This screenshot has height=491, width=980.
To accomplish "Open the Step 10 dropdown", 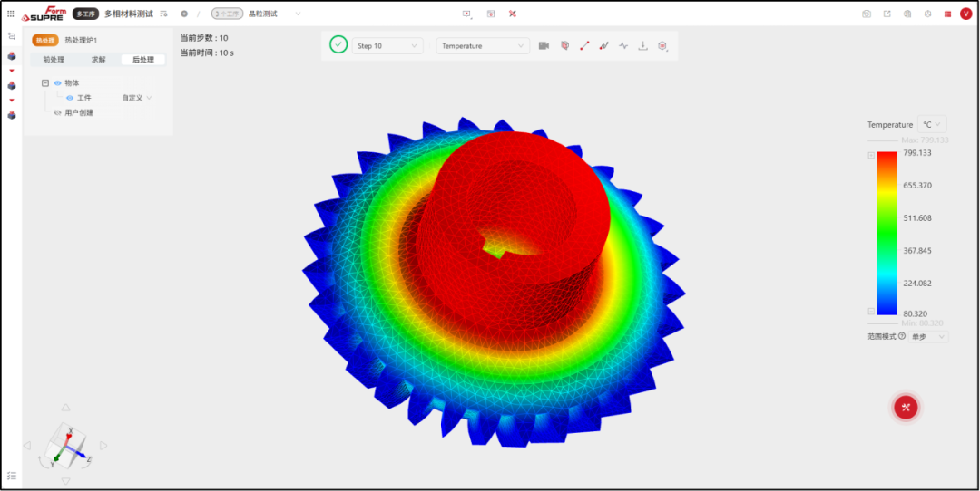I will pyautogui.click(x=387, y=45).
